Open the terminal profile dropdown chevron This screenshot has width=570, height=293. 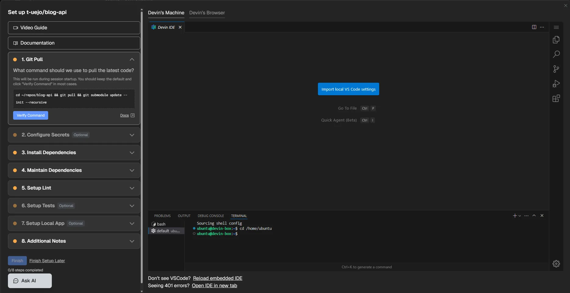point(519,215)
